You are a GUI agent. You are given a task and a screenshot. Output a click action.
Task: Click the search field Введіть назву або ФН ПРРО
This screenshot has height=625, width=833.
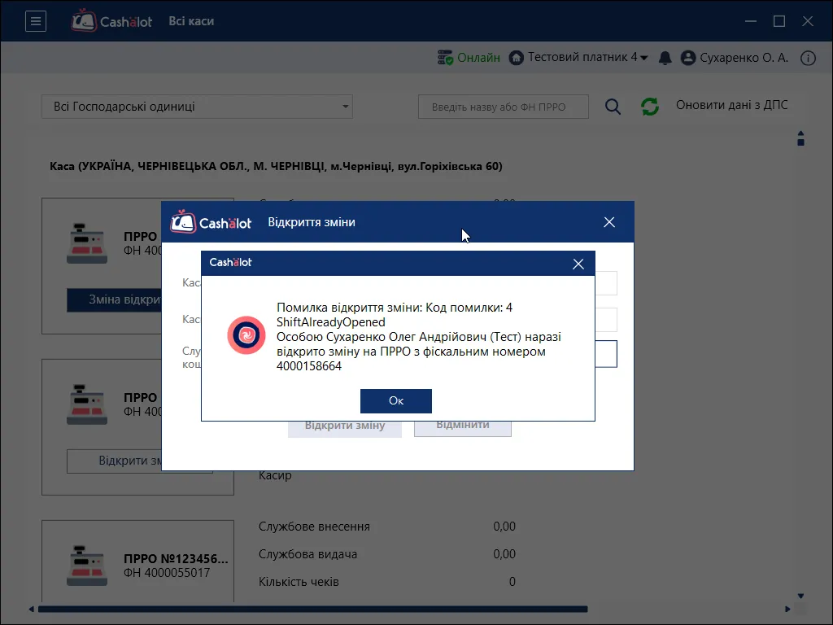click(x=503, y=107)
